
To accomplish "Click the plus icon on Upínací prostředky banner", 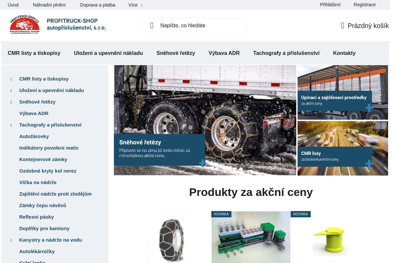I will pyautogui.click(x=369, y=108).
